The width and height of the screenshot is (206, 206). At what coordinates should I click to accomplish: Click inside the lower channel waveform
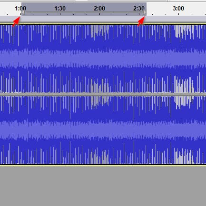click(x=103, y=130)
